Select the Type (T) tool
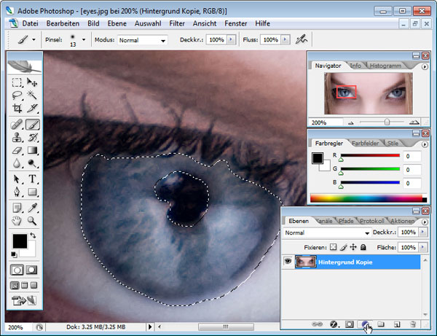The height and width of the screenshot is (336, 437). pos(33,179)
